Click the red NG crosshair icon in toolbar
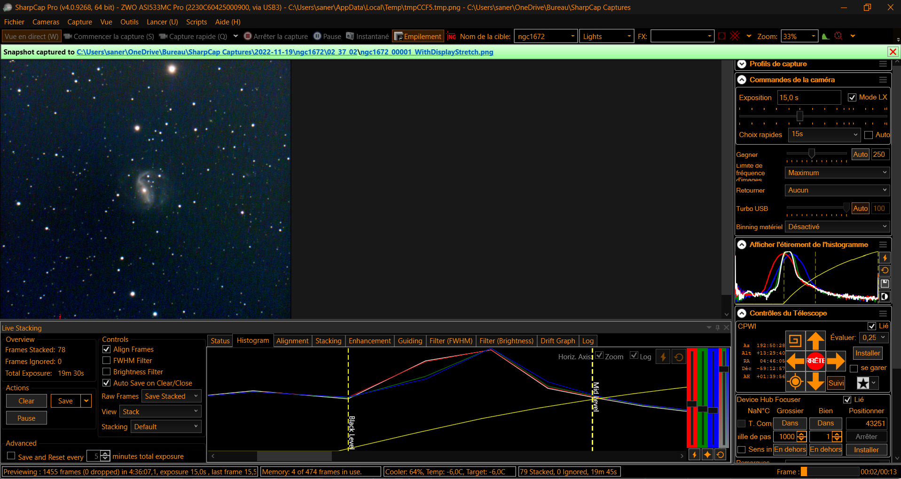The height and width of the screenshot is (479, 901). click(x=452, y=36)
